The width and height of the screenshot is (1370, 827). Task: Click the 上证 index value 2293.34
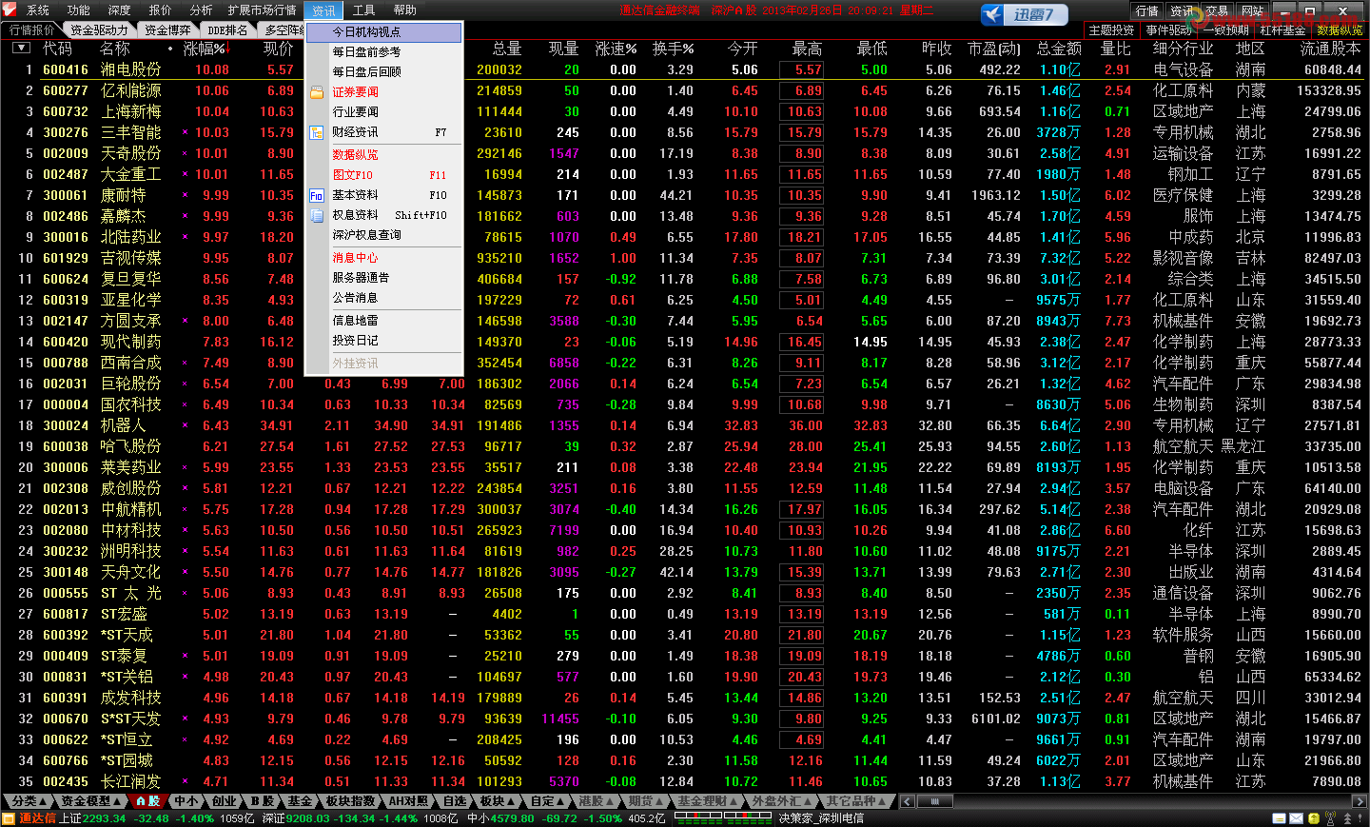[105, 818]
